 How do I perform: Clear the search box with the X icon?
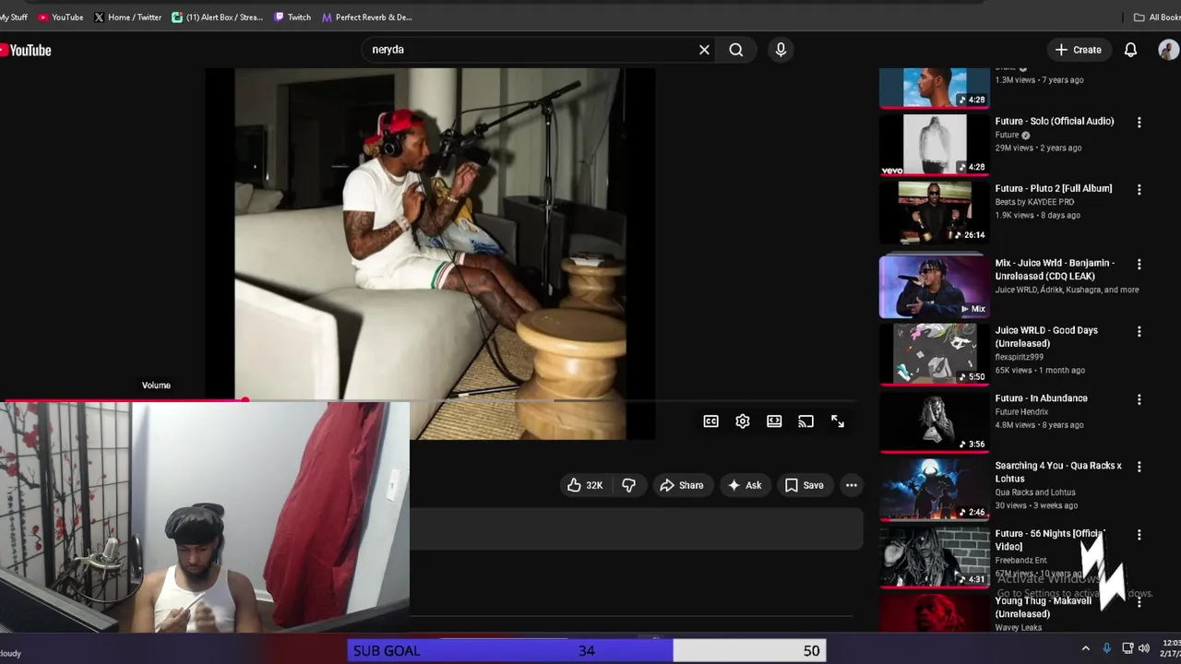pyautogui.click(x=704, y=50)
